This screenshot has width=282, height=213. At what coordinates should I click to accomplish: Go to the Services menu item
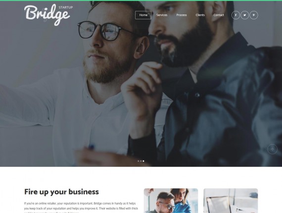point(162,15)
